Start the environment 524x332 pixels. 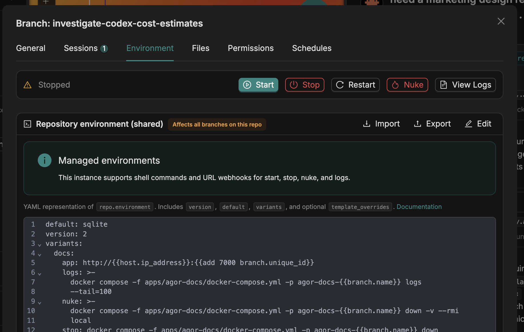pos(258,85)
